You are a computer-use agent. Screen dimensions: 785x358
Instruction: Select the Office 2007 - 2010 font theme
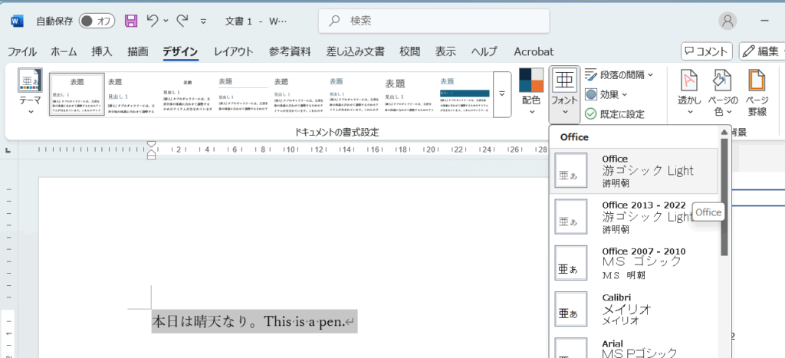[x=636, y=263]
